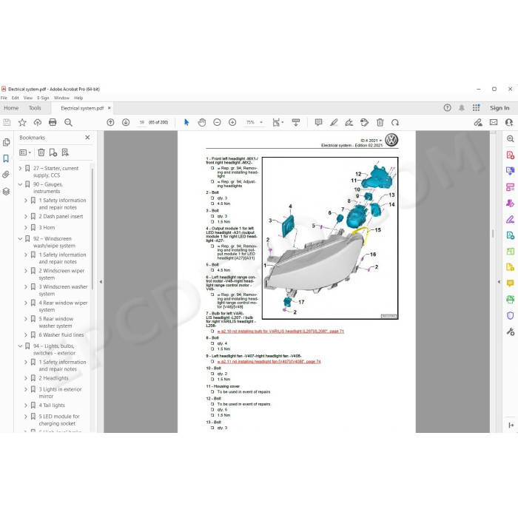Open the Attachments paperclip panel
The width and height of the screenshot is (518, 518).
6,175
